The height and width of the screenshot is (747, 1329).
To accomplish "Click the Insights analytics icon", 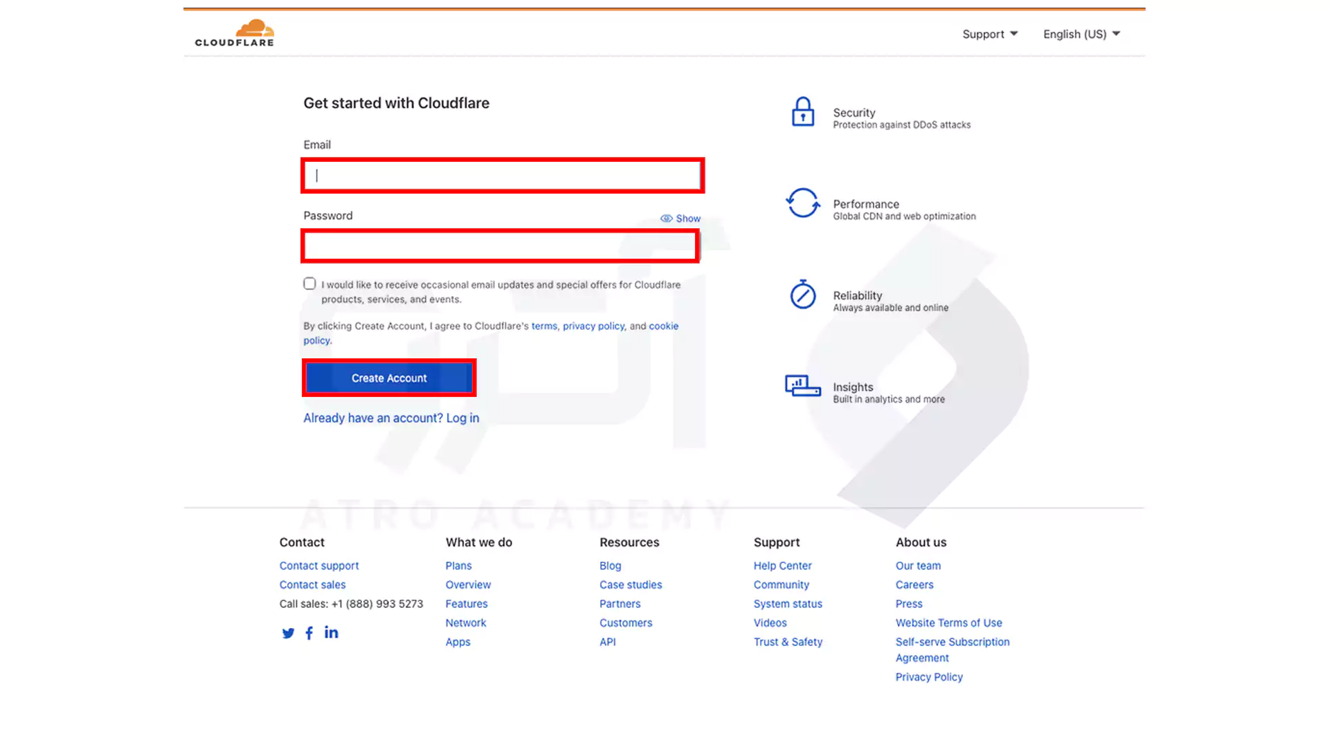I will pyautogui.click(x=803, y=386).
